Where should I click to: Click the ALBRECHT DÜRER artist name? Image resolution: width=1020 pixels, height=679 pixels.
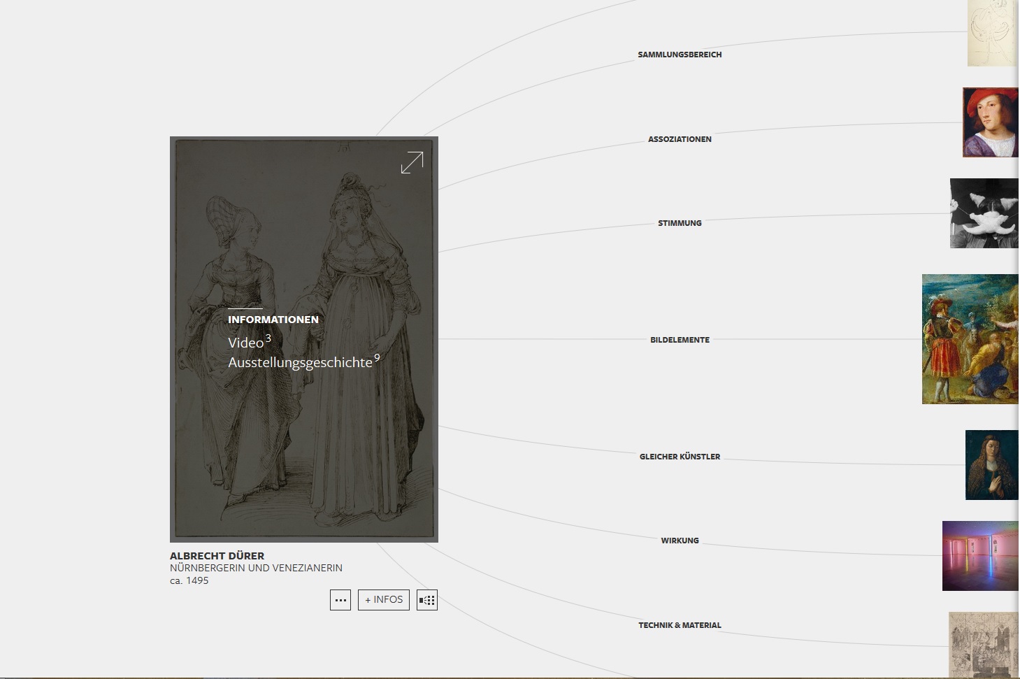217,556
